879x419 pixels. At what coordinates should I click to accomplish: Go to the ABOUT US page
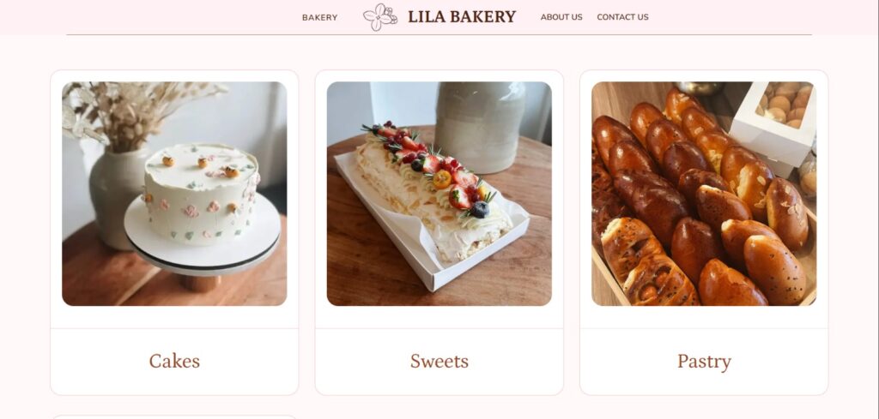[x=561, y=17]
